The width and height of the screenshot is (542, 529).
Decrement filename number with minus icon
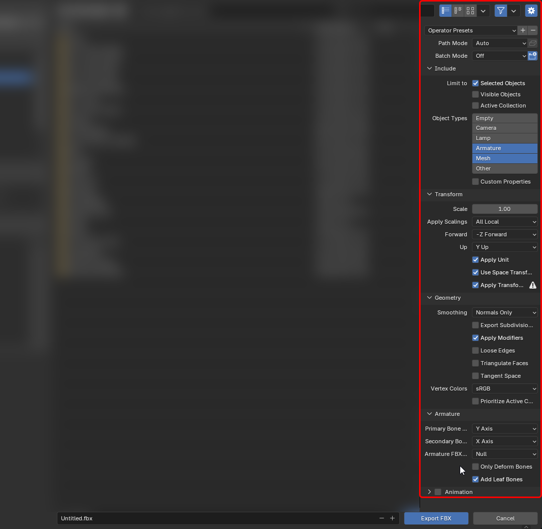(x=381, y=518)
